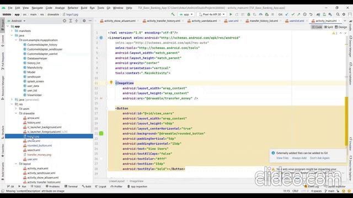Click the Sync Project with Gradle icon
The width and height of the screenshot is (353, 198).
pos(318,14)
